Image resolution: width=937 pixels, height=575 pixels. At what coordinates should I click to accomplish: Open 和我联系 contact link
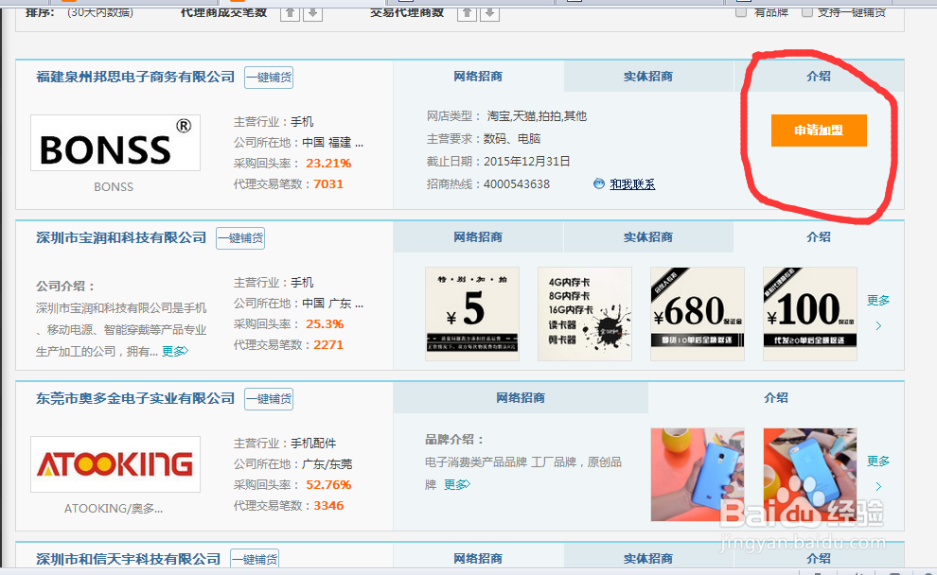[632, 184]
